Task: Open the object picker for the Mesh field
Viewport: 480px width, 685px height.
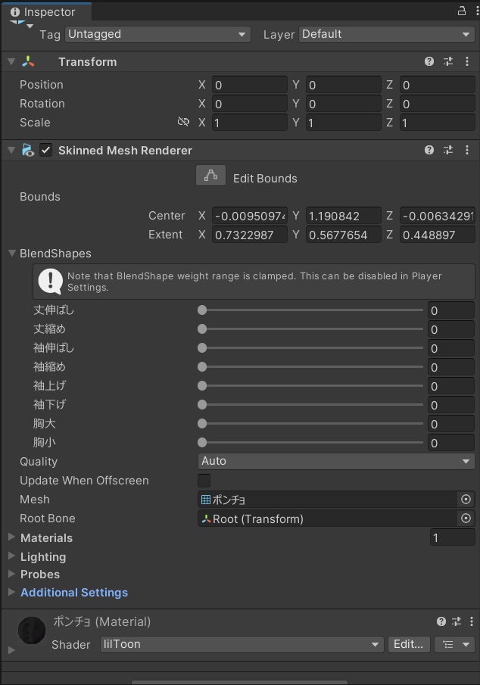Action: (x=467, y=500)
